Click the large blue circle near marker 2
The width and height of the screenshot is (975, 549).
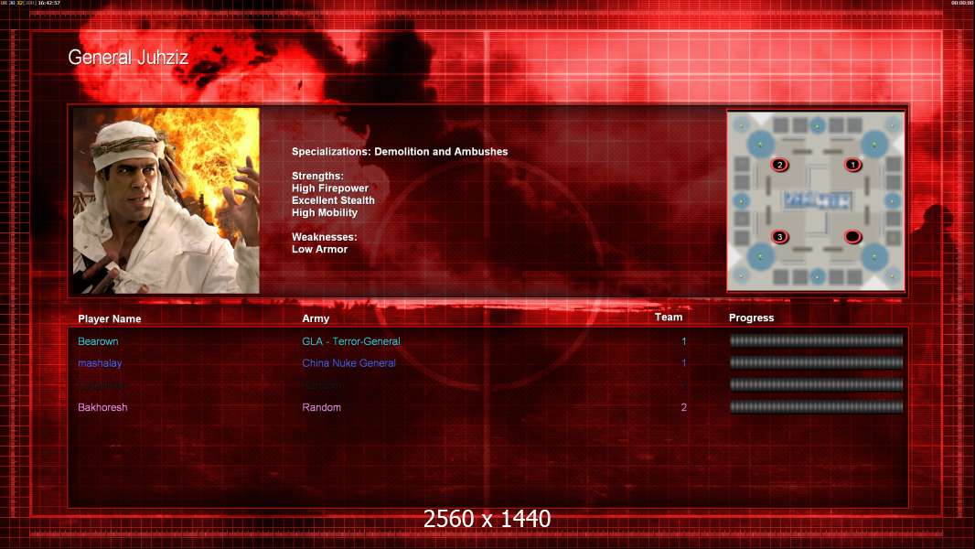[x=760, y=145]
